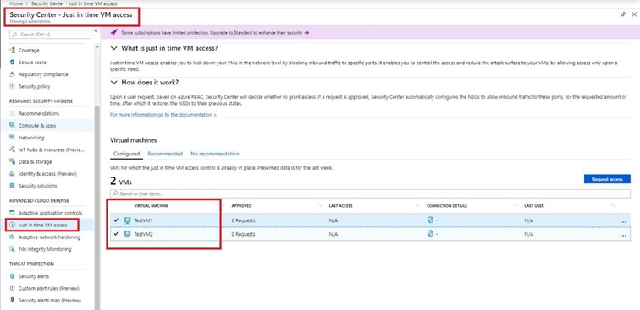Click the Regulatory compliance icon
Screen dimensions: 640x310
[x=12, y=74]
